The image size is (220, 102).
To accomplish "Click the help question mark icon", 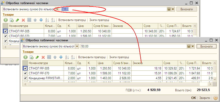I will point(215,98).
